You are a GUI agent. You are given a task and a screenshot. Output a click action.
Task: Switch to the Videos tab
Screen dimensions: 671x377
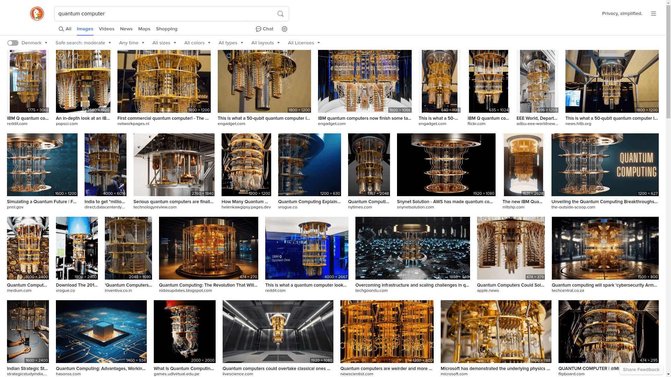pyautogui.click(x=107, y=29)
